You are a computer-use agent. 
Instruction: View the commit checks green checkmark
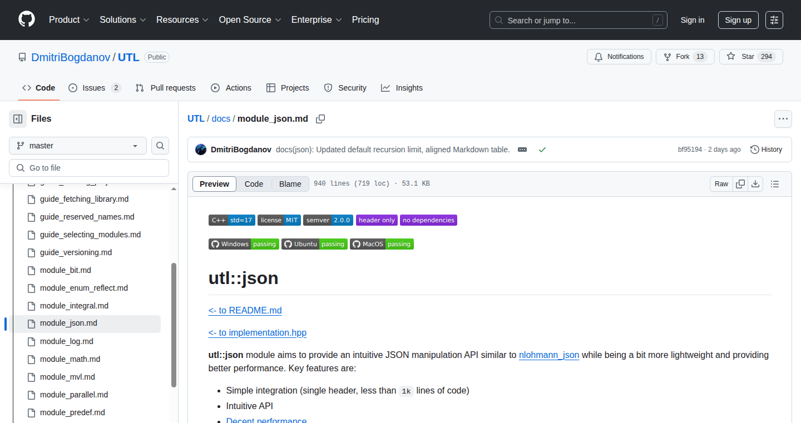pos(542,150)
